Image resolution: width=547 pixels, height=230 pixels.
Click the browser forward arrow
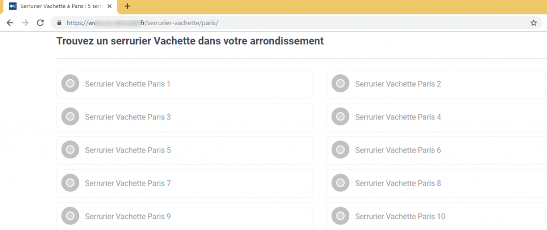25,23
